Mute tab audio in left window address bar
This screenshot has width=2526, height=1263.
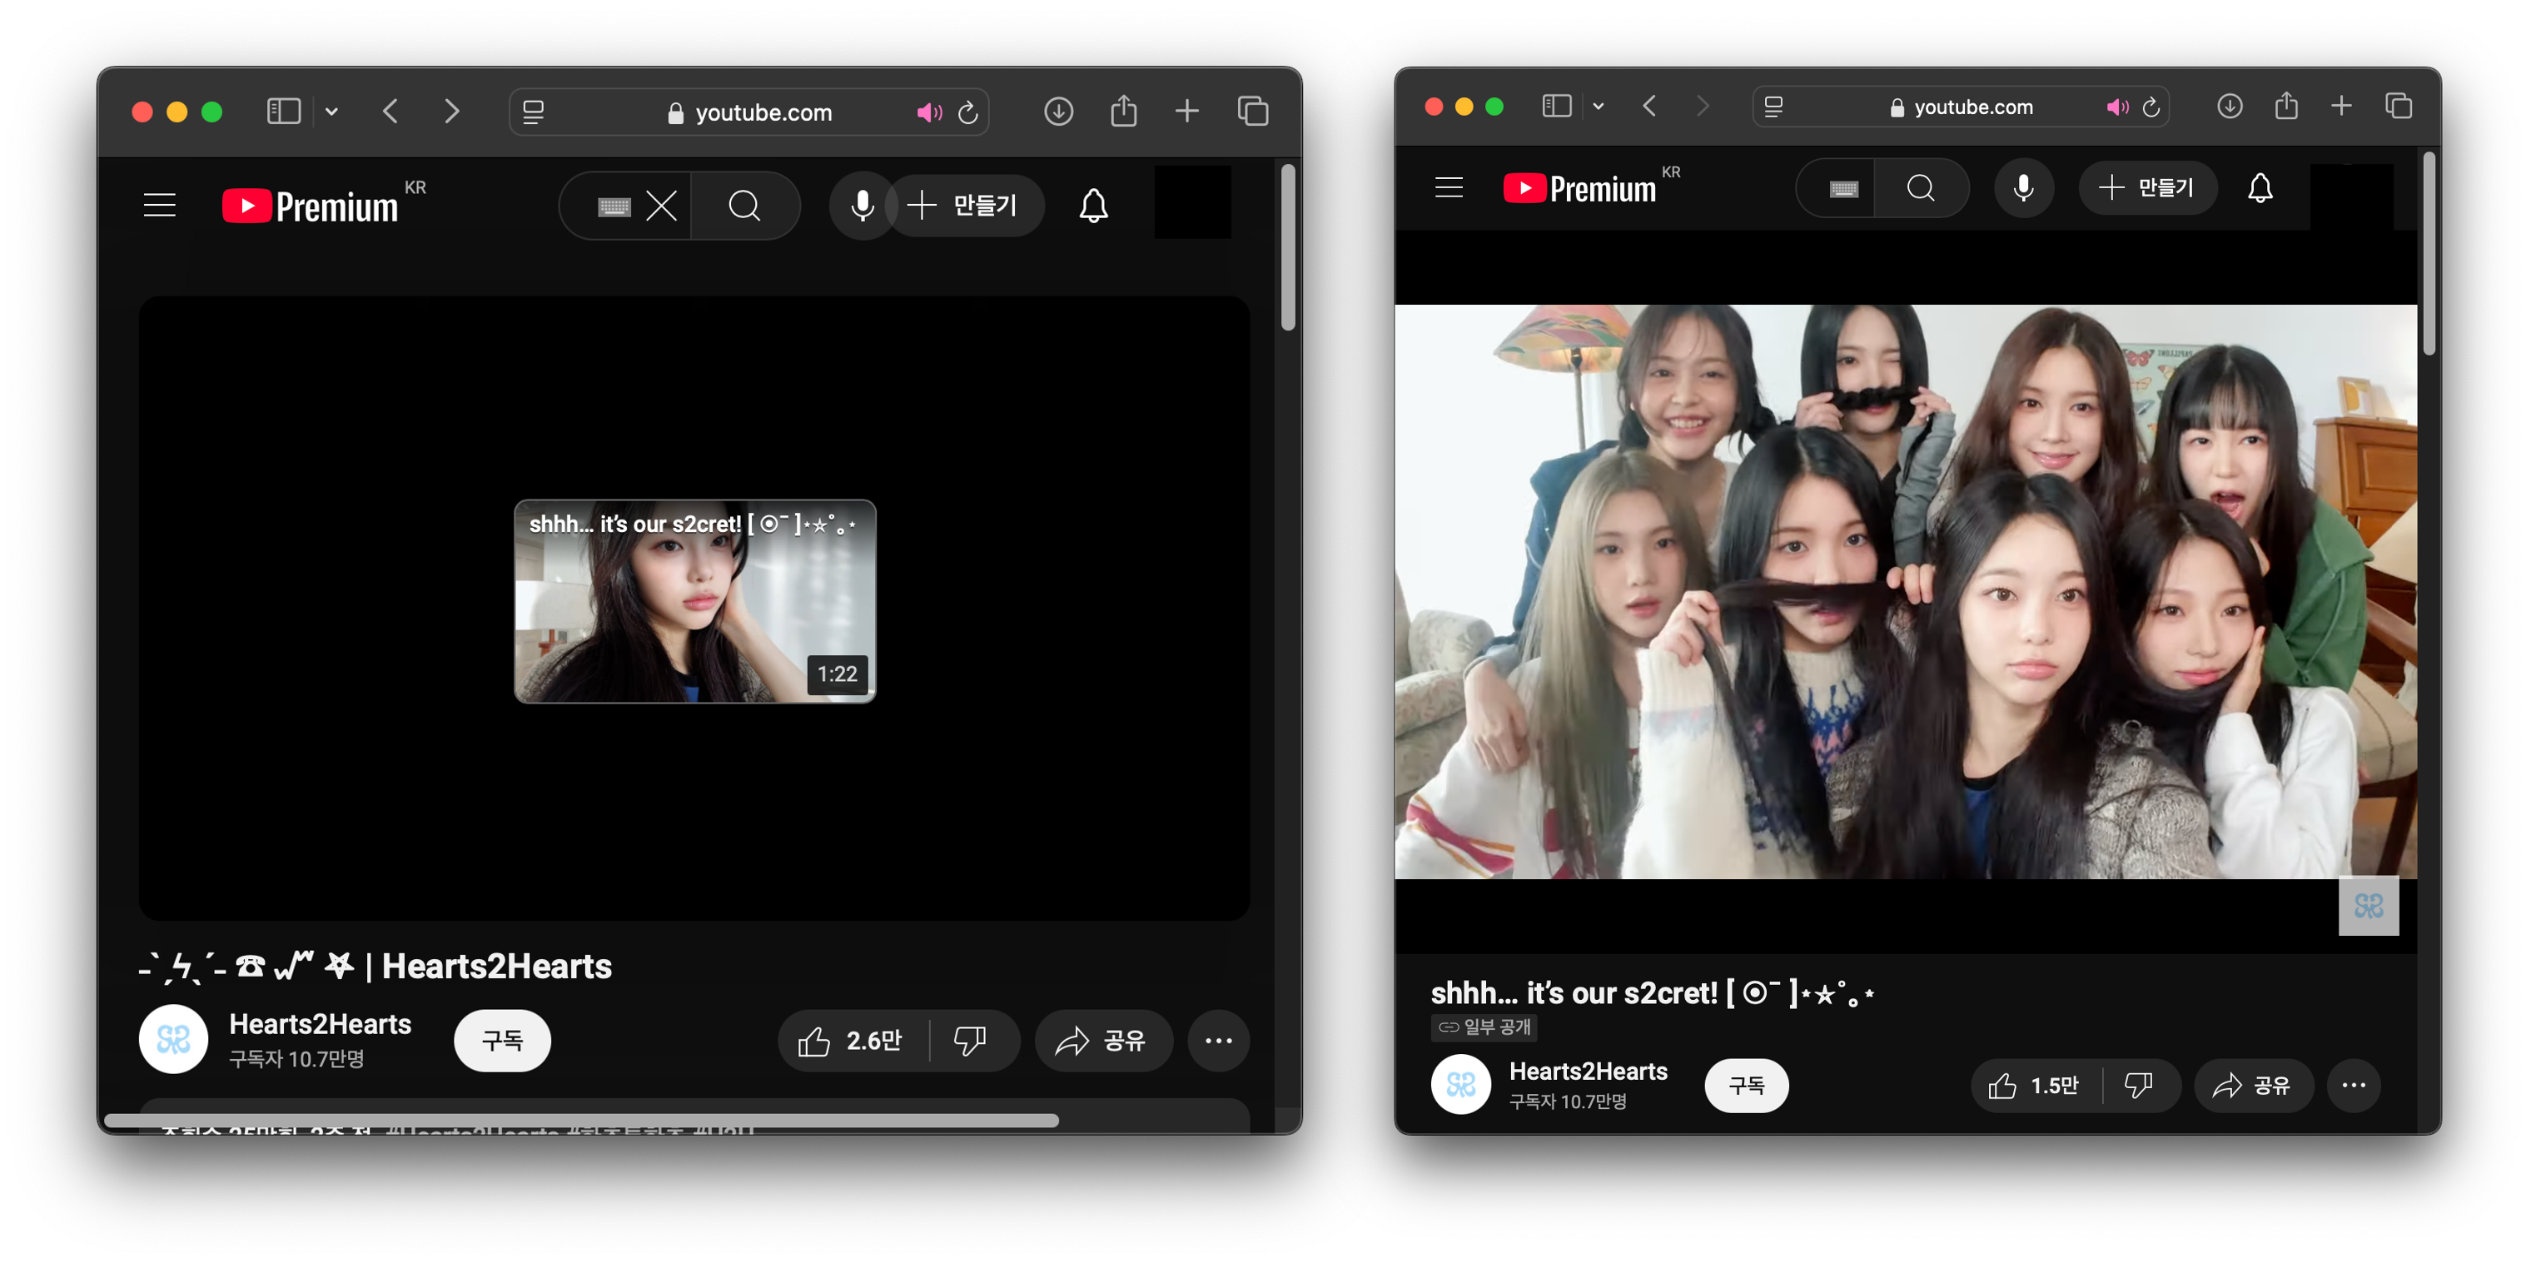click(x=927, y=112)
